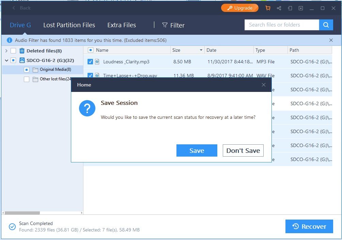Click the left arrow of tree scrollbar

pyautogui.click(x=3, y=213)
